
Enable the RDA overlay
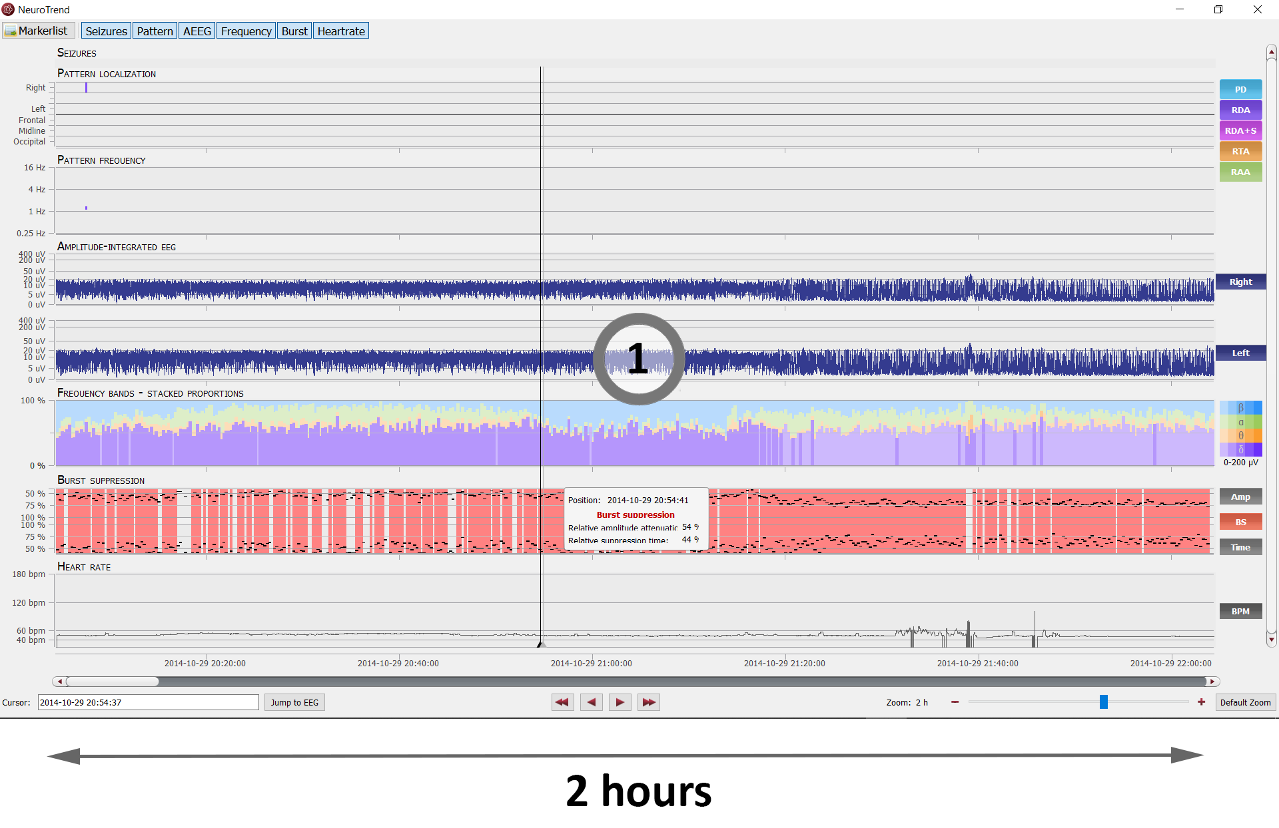[1240, 109]
